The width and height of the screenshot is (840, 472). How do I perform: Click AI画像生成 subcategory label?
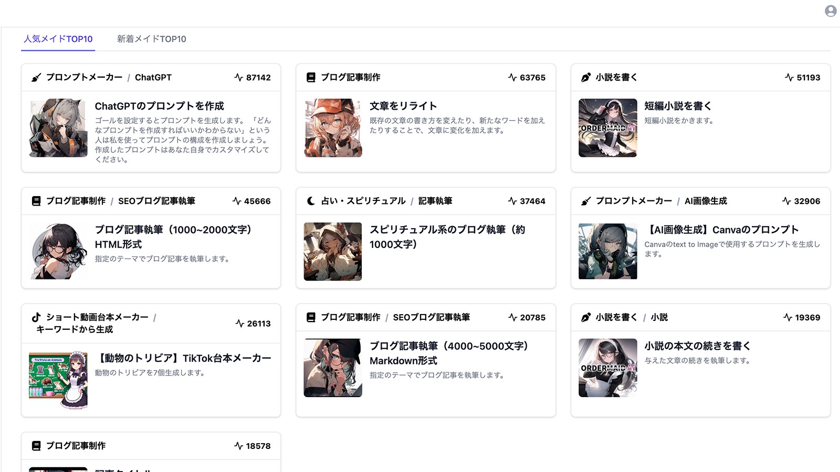tap(706, 201)
